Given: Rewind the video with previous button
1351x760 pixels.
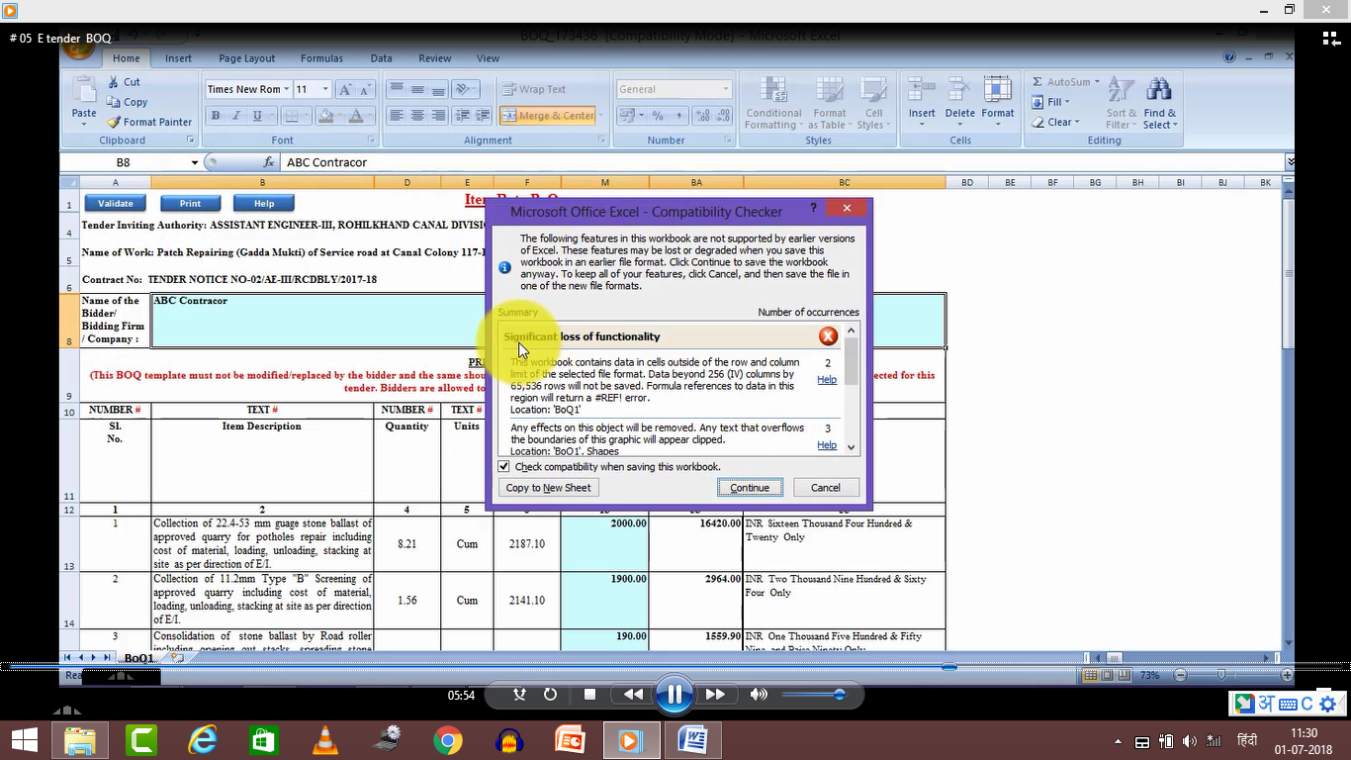Looking at the screenshot, I should pos(634,695).
